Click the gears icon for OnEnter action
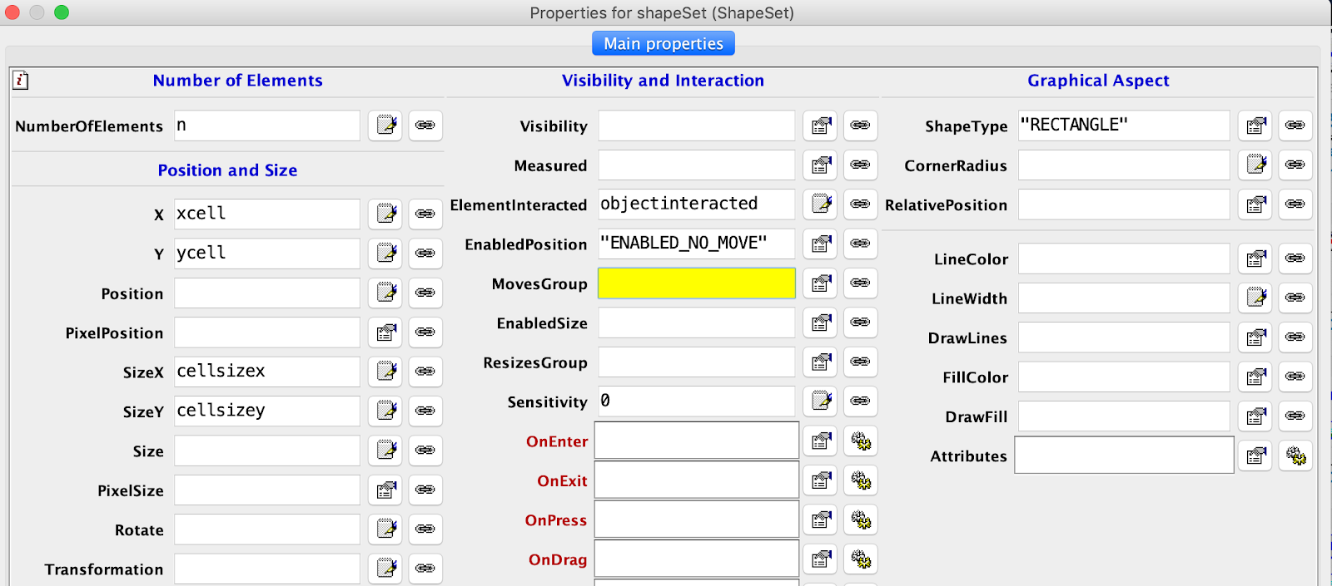 [x=861, y=441]
